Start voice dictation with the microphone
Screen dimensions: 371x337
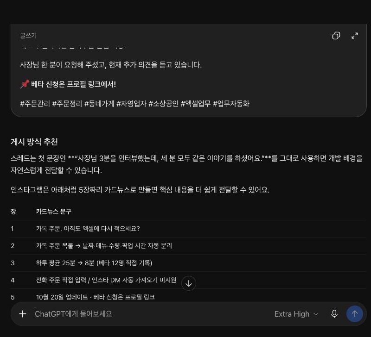coord(334,314)
